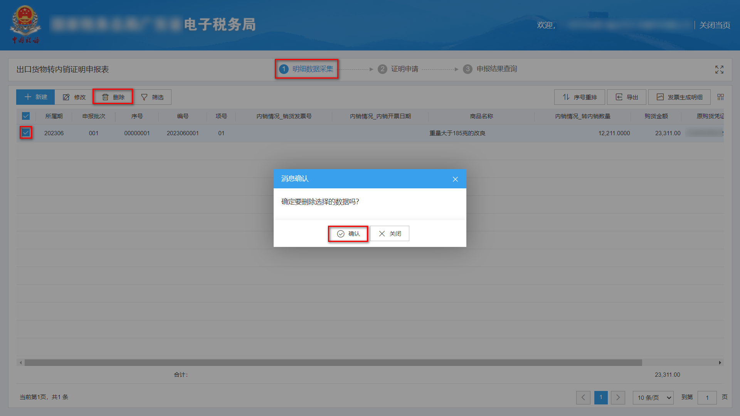点击确认按钮前的圆形勾选图标

pos(340,233)
